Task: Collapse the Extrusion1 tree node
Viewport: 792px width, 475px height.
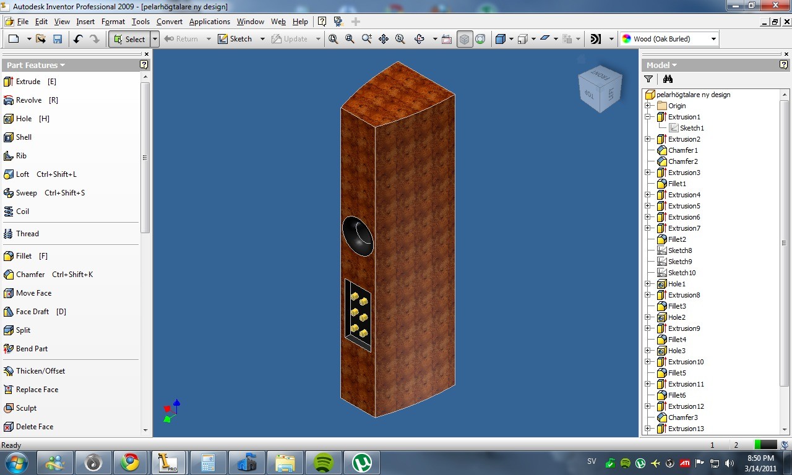Action: [648, 117]
